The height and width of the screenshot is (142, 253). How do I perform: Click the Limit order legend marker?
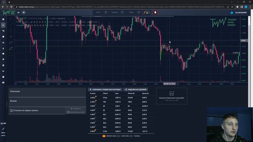point(118,136)
